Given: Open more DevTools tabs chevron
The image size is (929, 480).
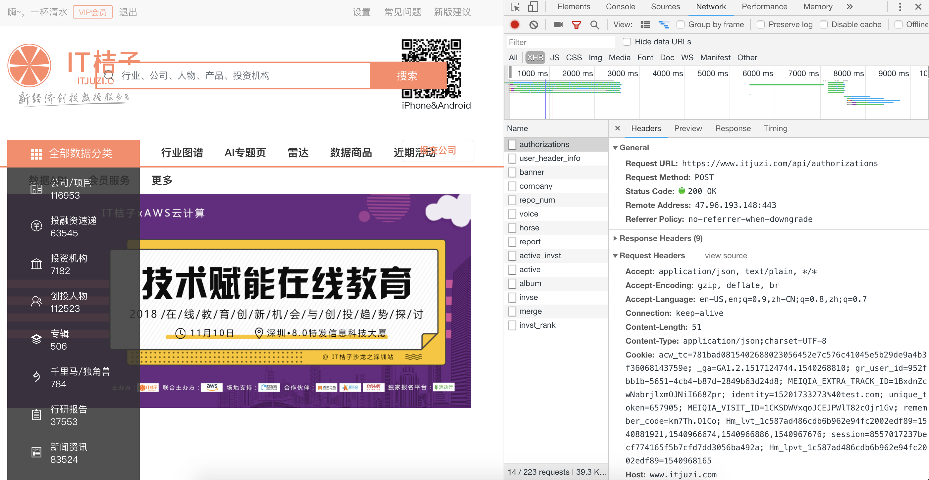Looking at the screenshot, I should coord(850,7).
